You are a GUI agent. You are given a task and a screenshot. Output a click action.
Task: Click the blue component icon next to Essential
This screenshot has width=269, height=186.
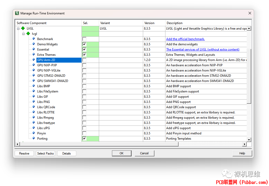point(34,49)
